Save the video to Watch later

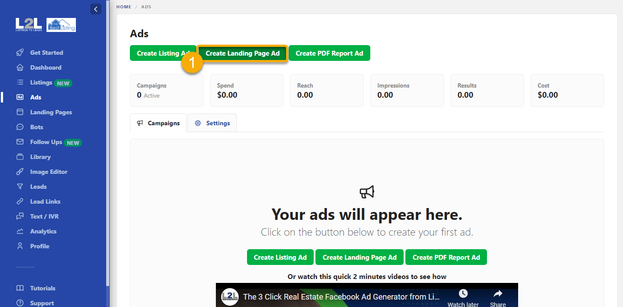[x=463, y=296]
